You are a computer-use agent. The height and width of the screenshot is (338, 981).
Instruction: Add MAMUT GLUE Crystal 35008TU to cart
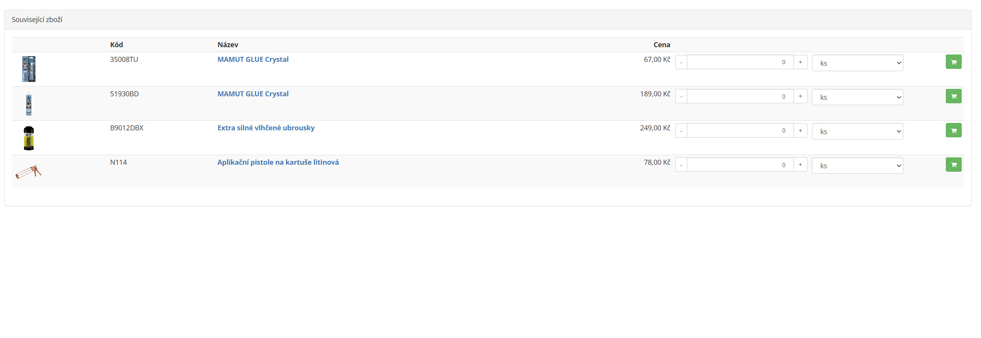(x=953, y=62)
